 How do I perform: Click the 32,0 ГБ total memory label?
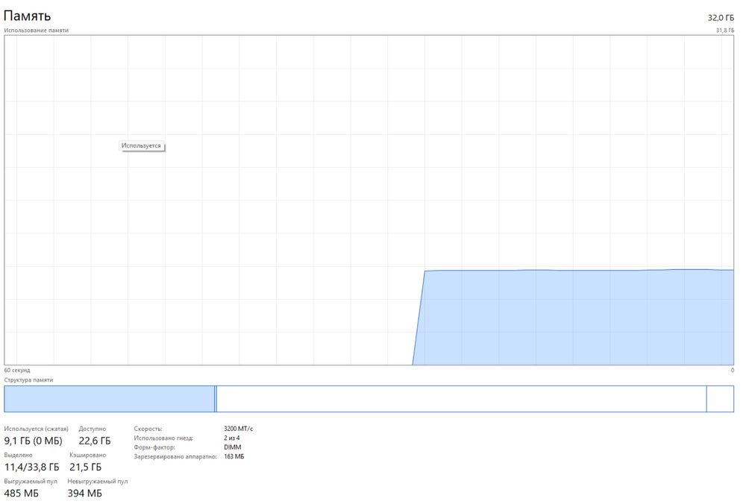point(721,18)
